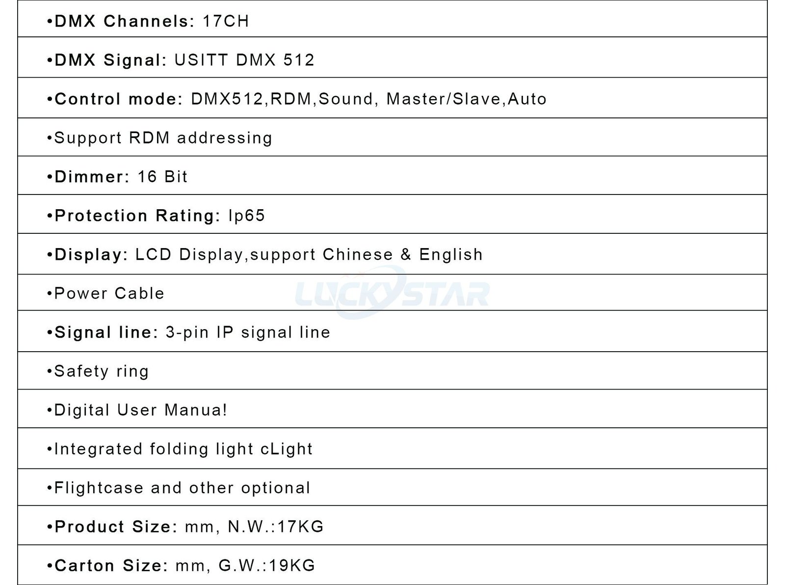
Task: Select the "Power Cable" row text
Action: pyautogui.click(x=109, y=293)
